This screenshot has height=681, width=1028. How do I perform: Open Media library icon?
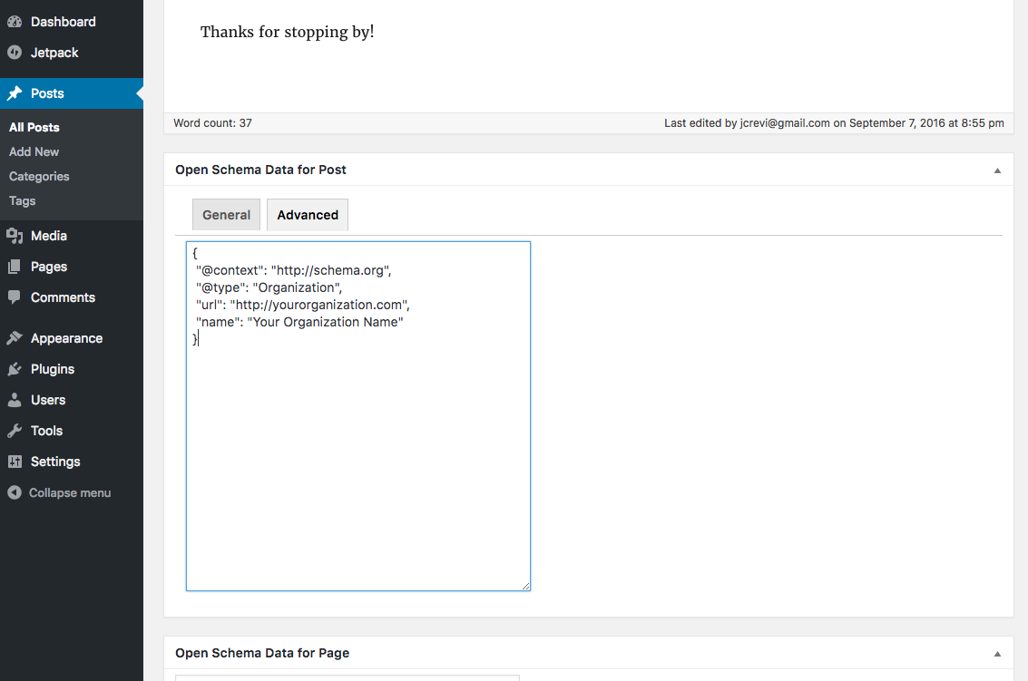15,235
